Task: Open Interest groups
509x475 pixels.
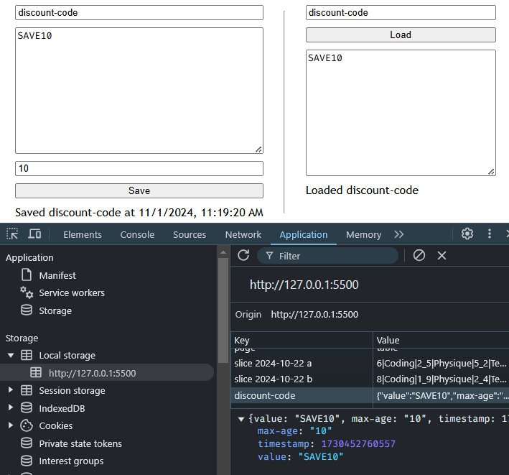Action: tap(71, 461)
